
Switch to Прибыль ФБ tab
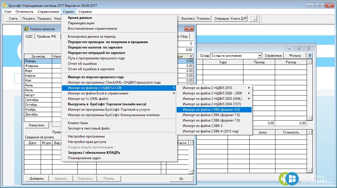pos(46,37)
